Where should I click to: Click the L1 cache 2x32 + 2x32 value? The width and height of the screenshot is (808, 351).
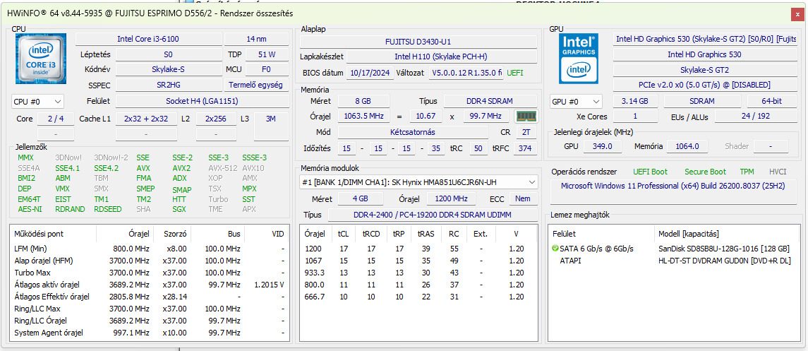pos(146,119)
